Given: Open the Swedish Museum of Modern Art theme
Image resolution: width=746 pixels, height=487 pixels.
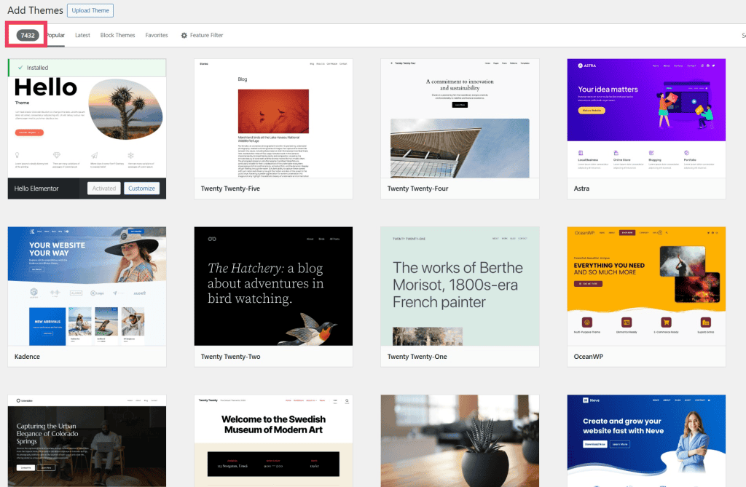Looking at the screenshot, I should (x=274, y=441).
